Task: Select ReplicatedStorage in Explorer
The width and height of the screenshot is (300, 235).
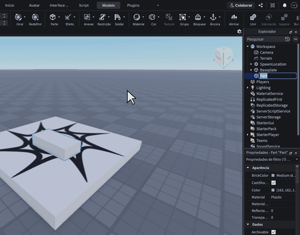Action: pos(272,105)
